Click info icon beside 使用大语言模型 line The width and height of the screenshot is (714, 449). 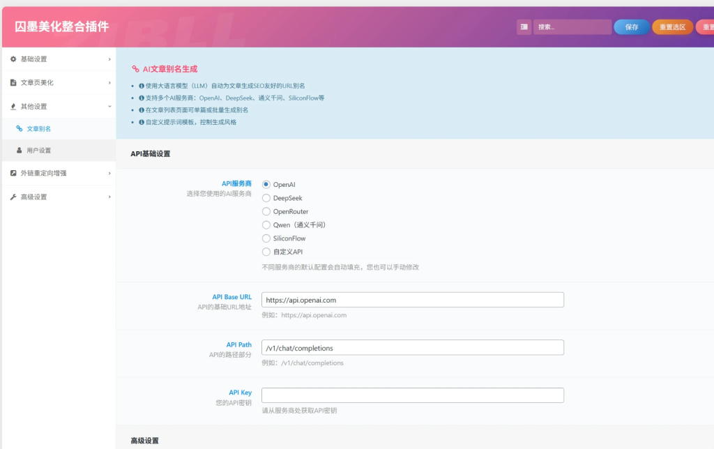[x=142, y=86]
